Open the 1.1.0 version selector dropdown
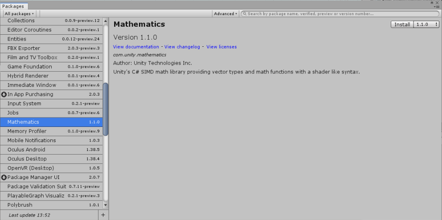This screenshot has width=442, height=220. (x=426, y=24)
